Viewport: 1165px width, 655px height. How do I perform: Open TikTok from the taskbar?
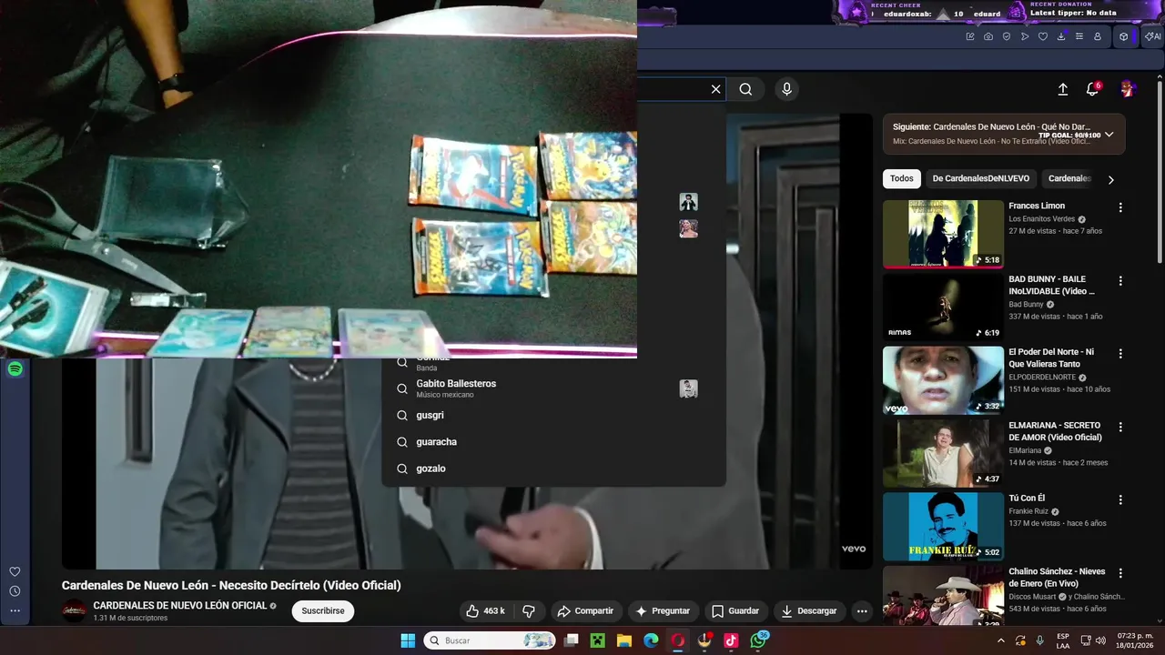pyautogui.click(x=731, y=640)
